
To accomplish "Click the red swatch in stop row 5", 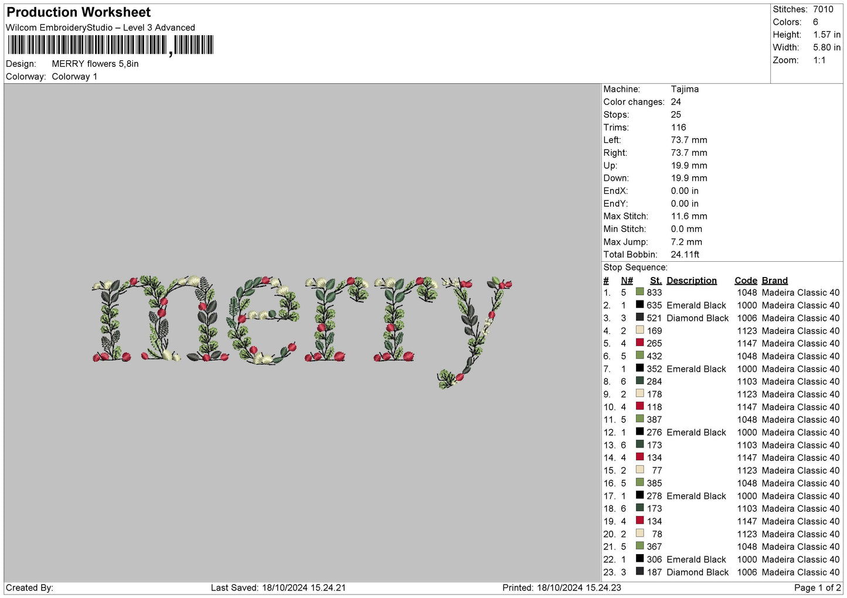I will click(639, 343).
